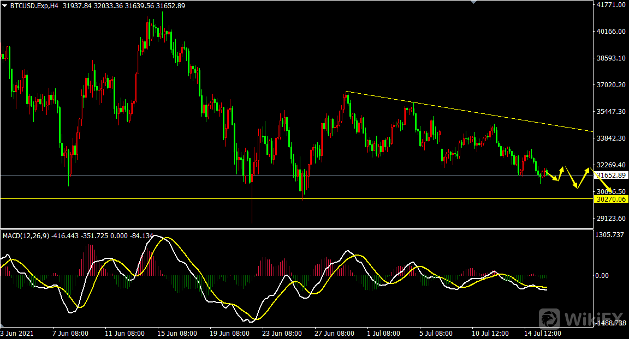Select the yellow price label 30270.06
Image resolution: width=629 pixels, height=339 pixels.
click(612, 199)
